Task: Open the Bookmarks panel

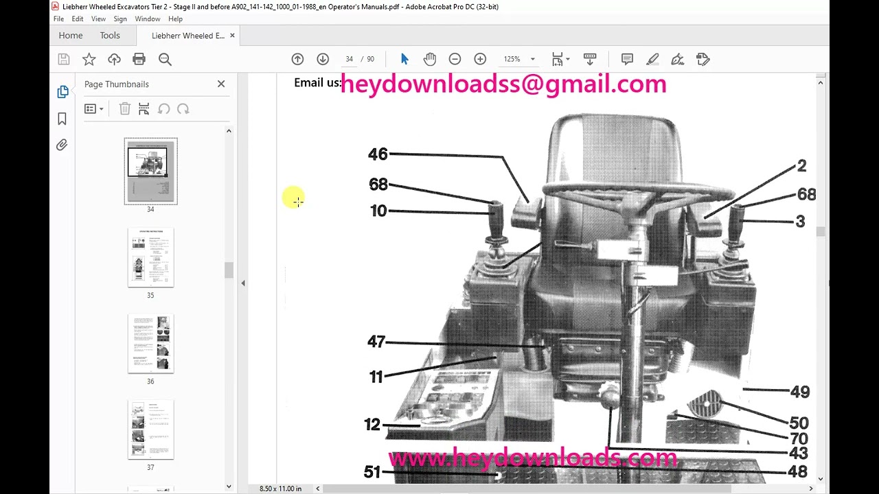Action: click(62, 119)
